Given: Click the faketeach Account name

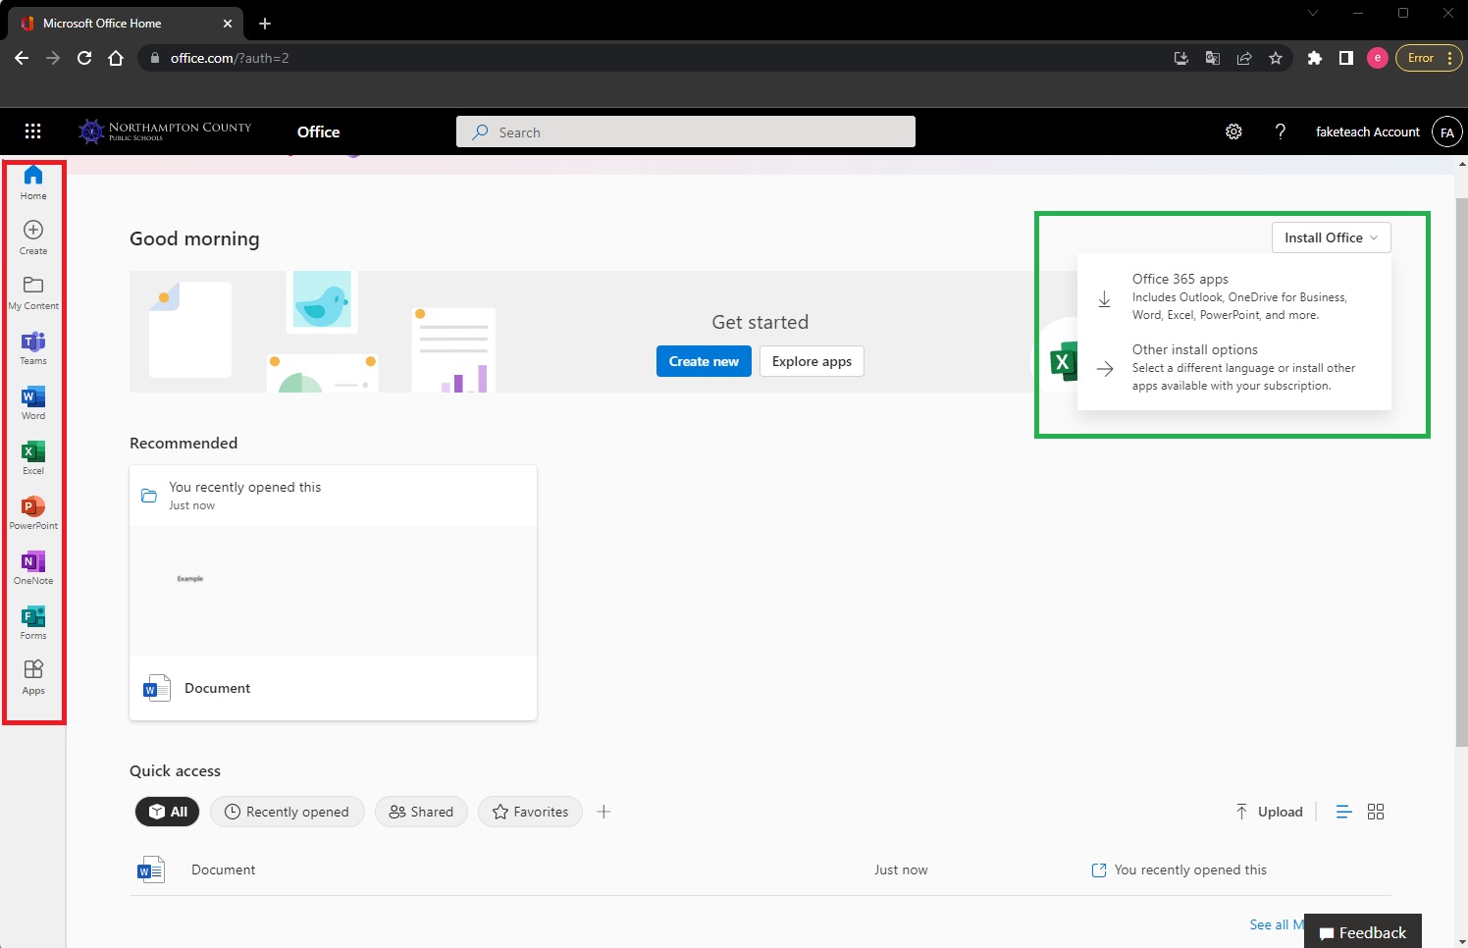Looking at the screenshot, I should coord(1367,132).
